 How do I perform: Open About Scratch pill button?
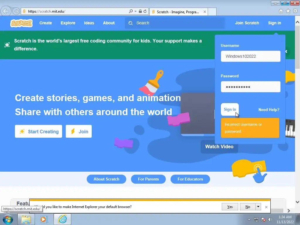point(106,179)
